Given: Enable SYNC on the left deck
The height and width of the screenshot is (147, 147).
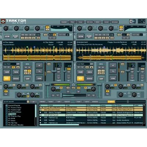Looking at the screenshot, I should (39, 78).
